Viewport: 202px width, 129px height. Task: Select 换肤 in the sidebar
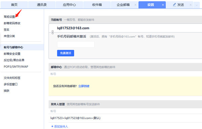[x=6, y=91]
